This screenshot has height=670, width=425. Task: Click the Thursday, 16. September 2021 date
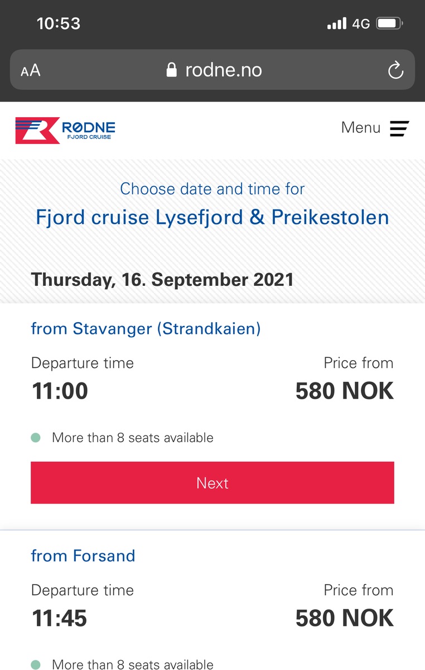point(162,279)
